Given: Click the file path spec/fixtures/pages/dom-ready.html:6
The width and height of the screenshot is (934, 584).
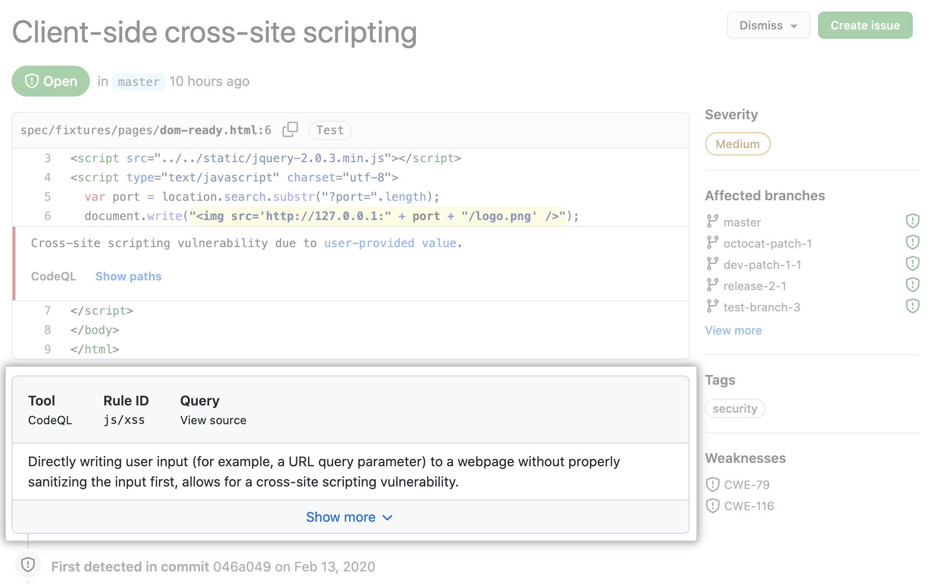Looking at the screenshot, I should tap(146, 130).
